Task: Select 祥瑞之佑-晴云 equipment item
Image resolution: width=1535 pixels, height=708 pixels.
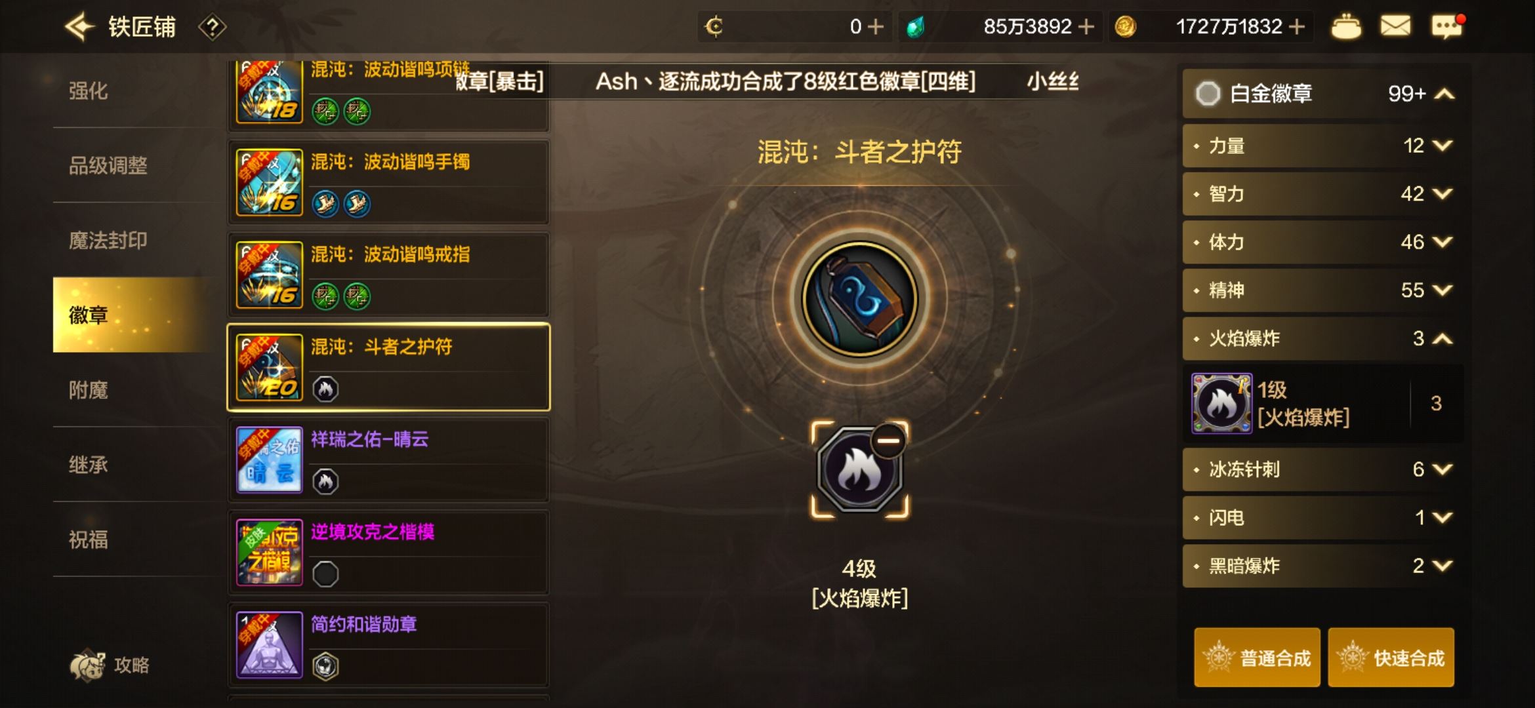Action: 388,460
